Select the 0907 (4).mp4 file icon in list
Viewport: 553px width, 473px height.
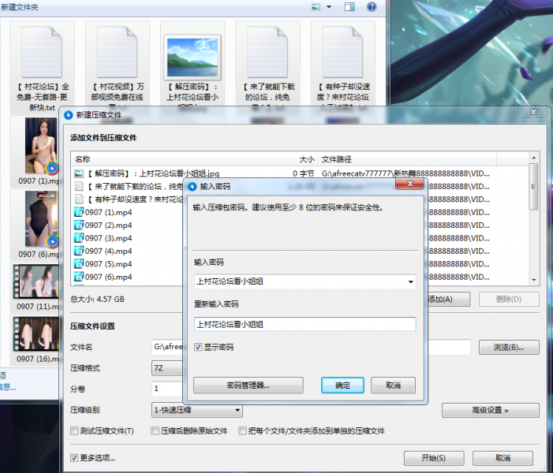point(78,251)
